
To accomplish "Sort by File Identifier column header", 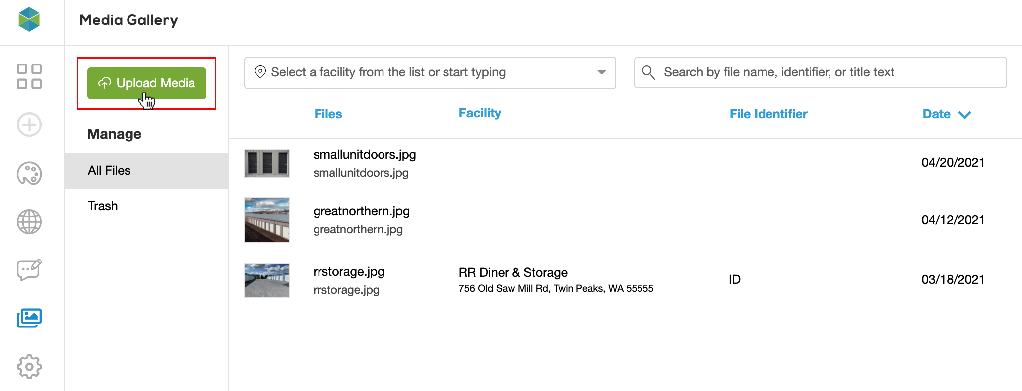I will pos(768,114).
